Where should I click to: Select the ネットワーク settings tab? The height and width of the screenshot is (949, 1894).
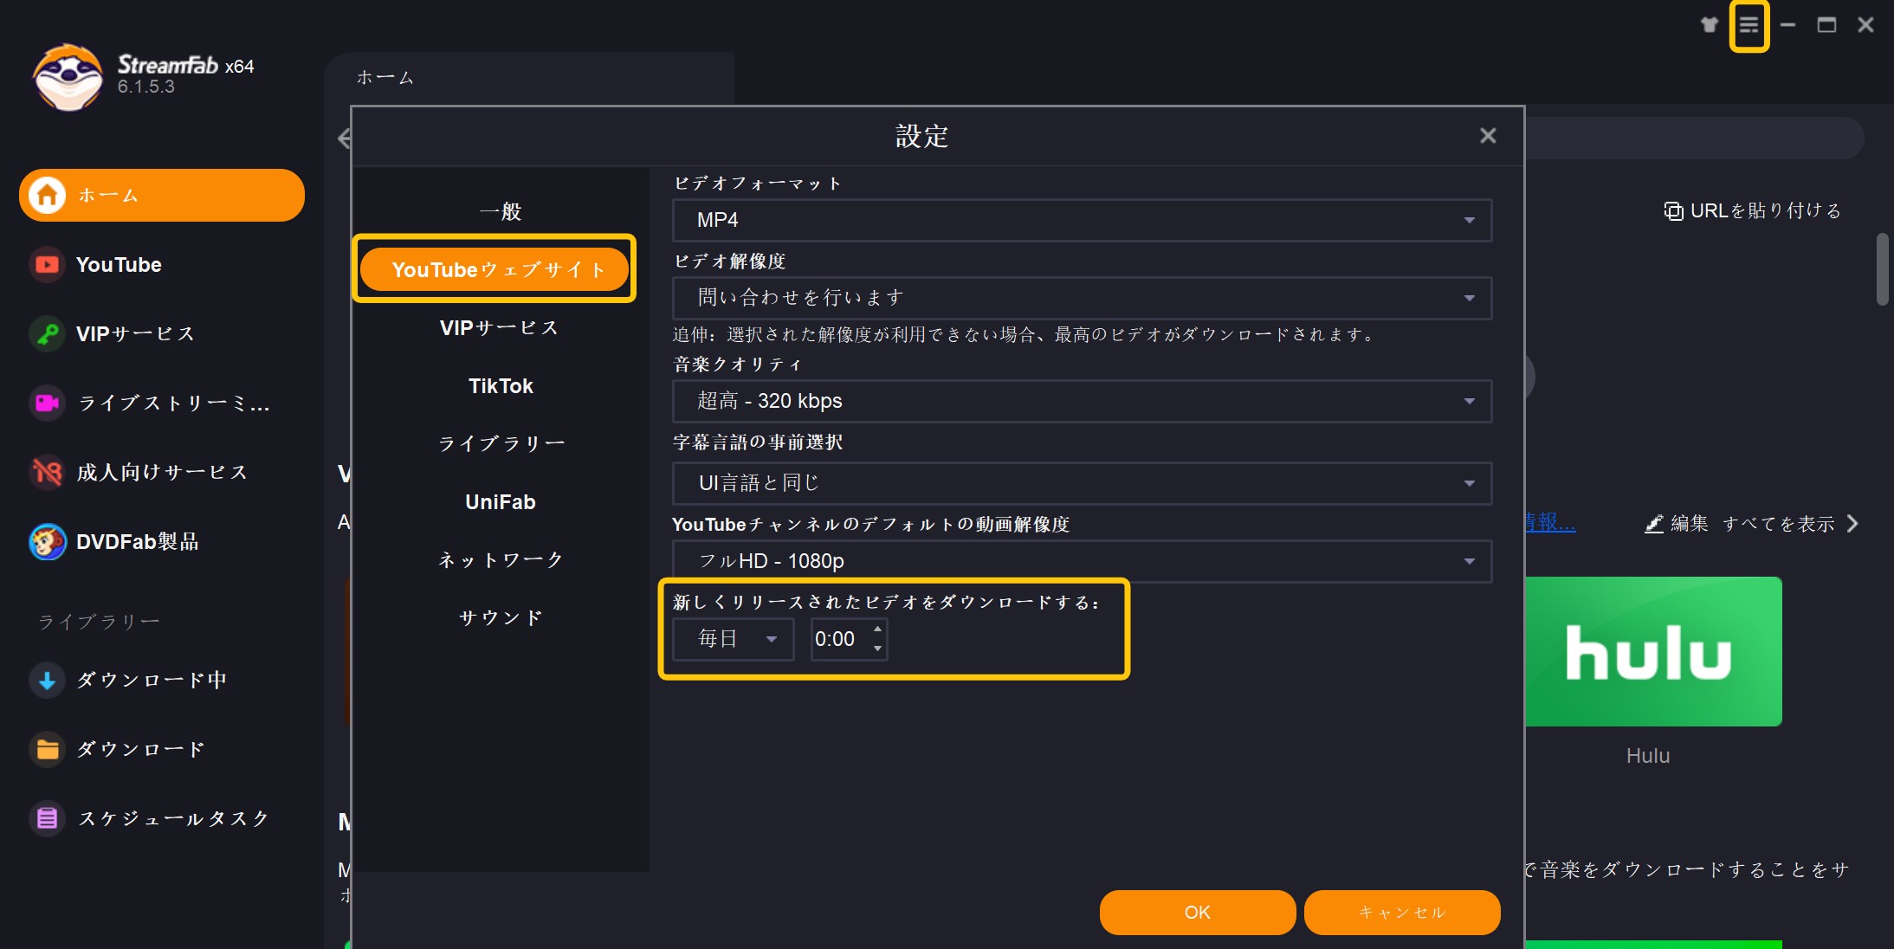(501, 560)
